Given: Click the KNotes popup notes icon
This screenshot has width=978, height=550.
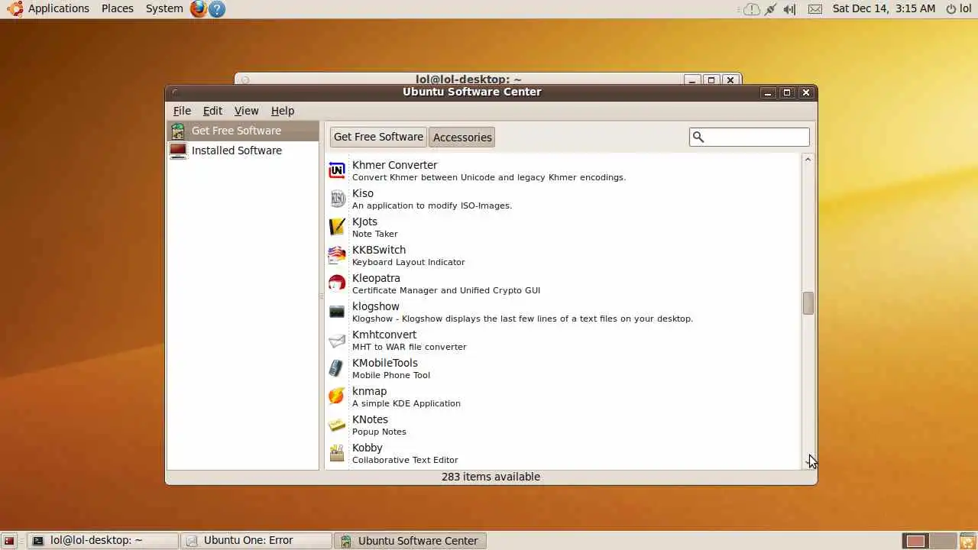Looking at the screenshot, I should click(x=337, y=425).
